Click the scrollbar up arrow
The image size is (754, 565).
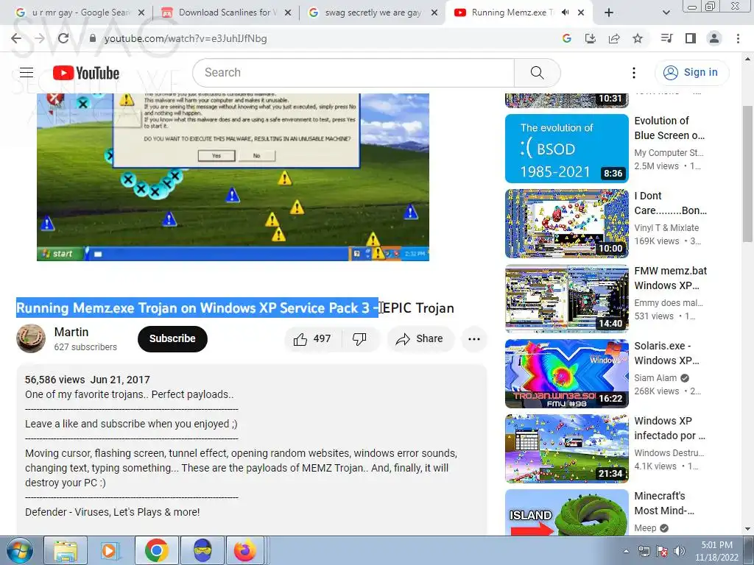tap(748, 60)
